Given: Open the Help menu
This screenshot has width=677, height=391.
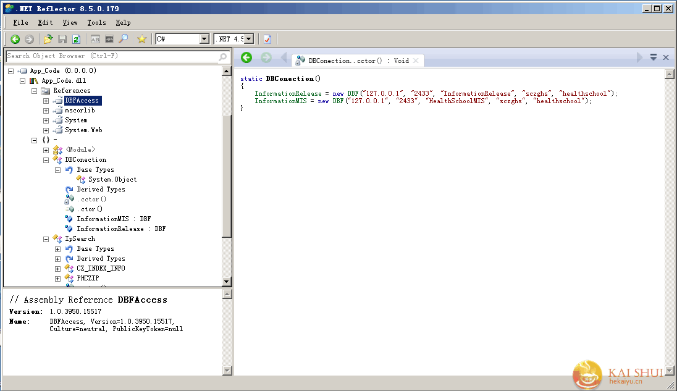Looking at the screenshot, I should pyautogui.click(x=123, y=22).
